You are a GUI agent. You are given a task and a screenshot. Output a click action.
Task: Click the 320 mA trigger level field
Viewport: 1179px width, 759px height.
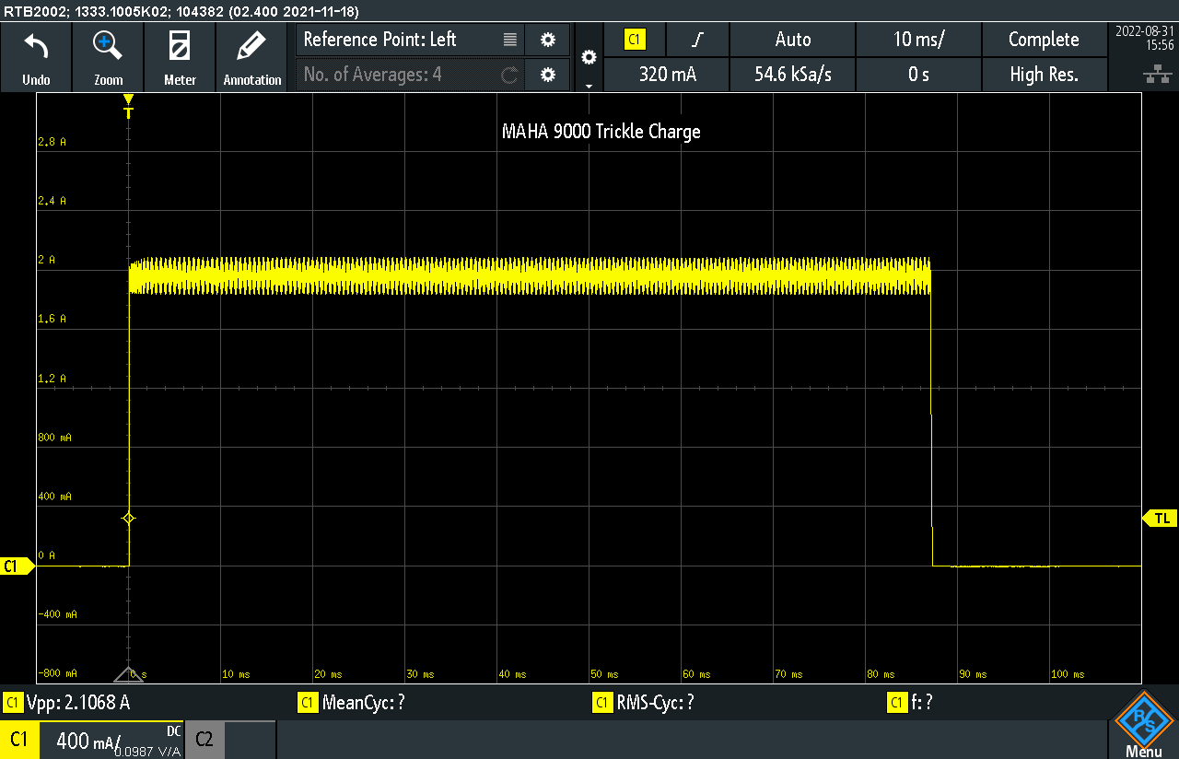(x=667, y=75)
